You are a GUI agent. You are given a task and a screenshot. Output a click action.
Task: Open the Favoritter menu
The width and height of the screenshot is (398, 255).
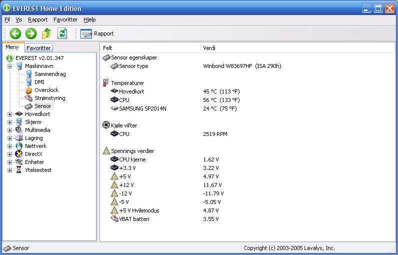tap(65, 19)
